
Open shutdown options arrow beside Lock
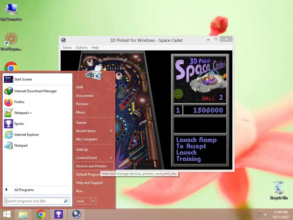click(x=93, y=201)
